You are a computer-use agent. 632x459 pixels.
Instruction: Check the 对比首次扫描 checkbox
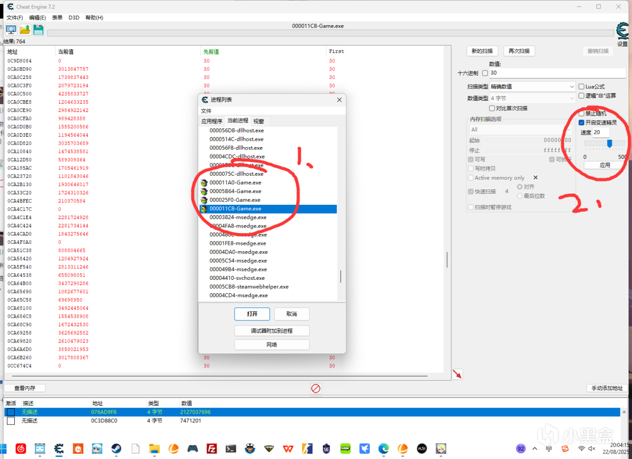pyautogui.click(x=492, y=108)
